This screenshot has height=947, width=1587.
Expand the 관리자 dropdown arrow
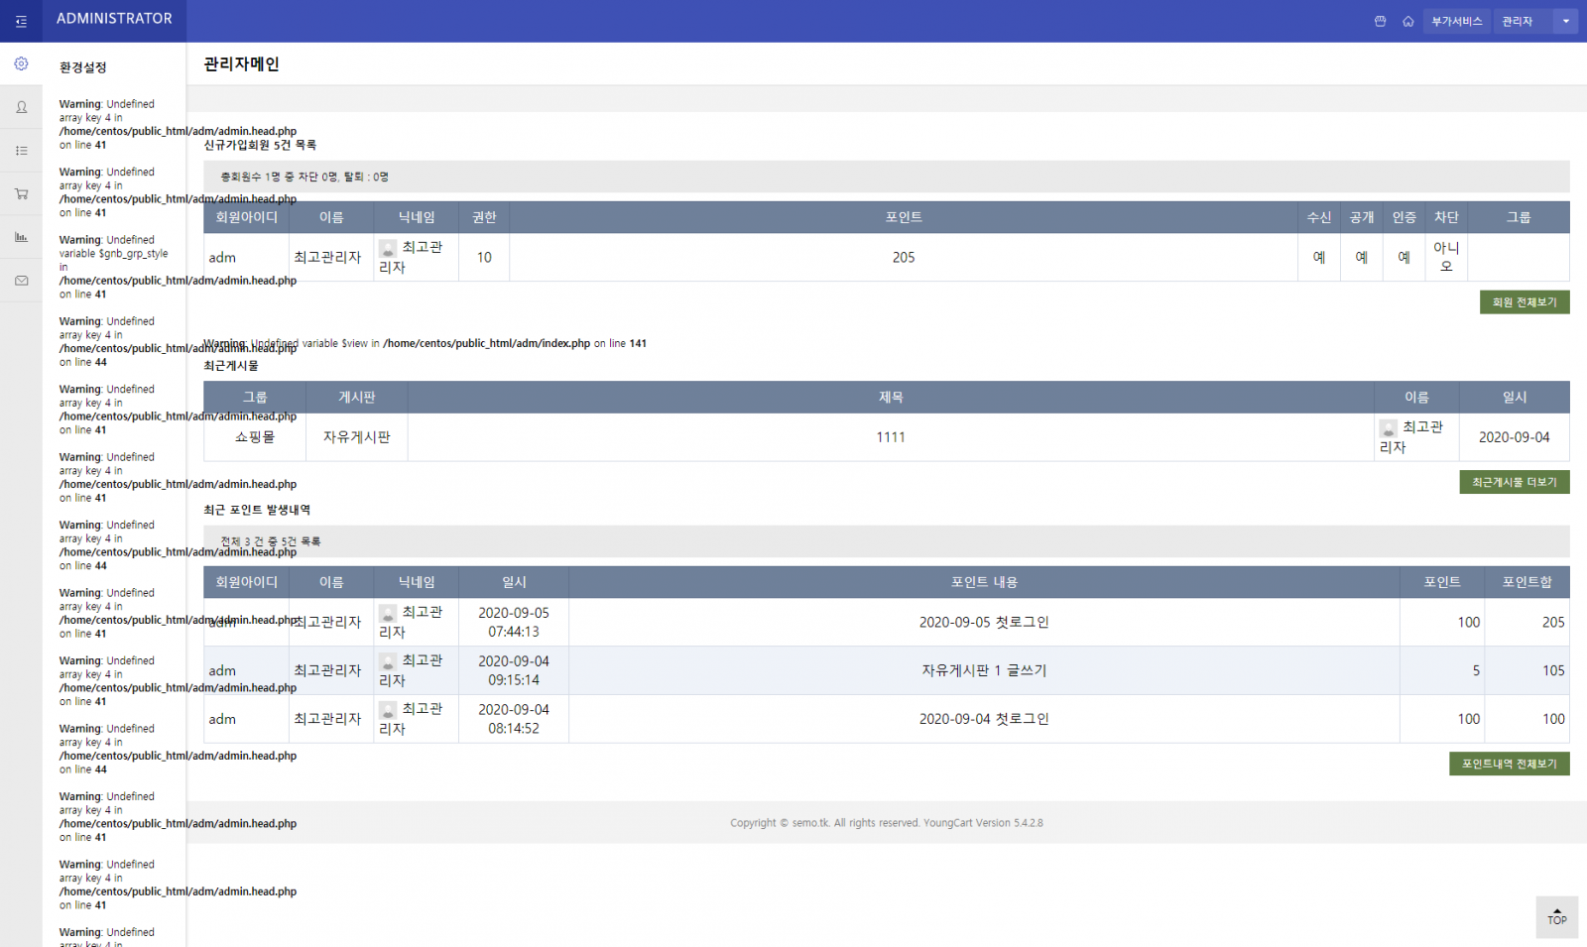tap(1566, 21)
